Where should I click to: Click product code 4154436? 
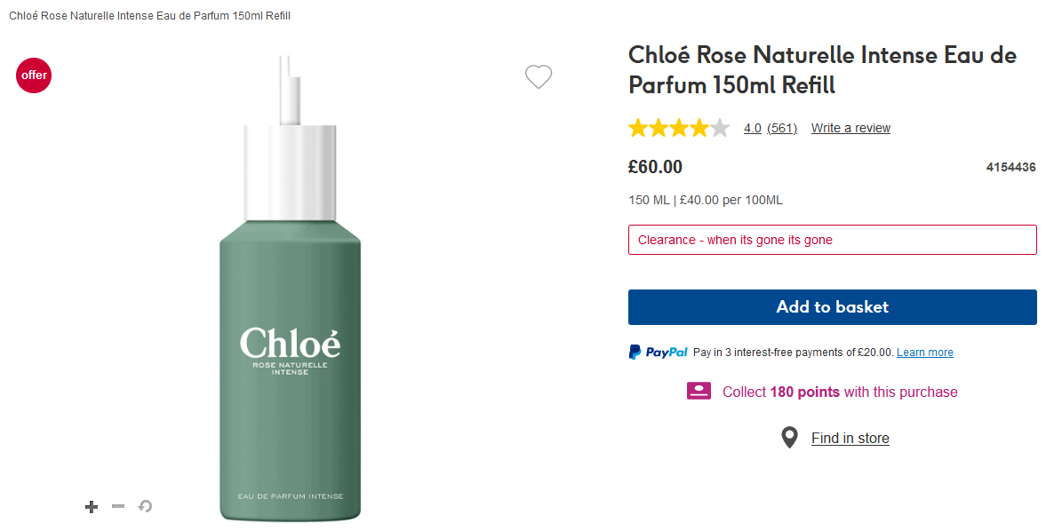[1010, 167]
